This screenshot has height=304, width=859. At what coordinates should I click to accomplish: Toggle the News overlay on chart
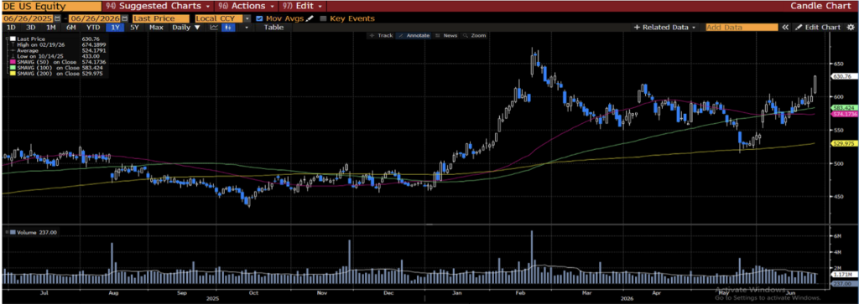[x=446, y=35]
